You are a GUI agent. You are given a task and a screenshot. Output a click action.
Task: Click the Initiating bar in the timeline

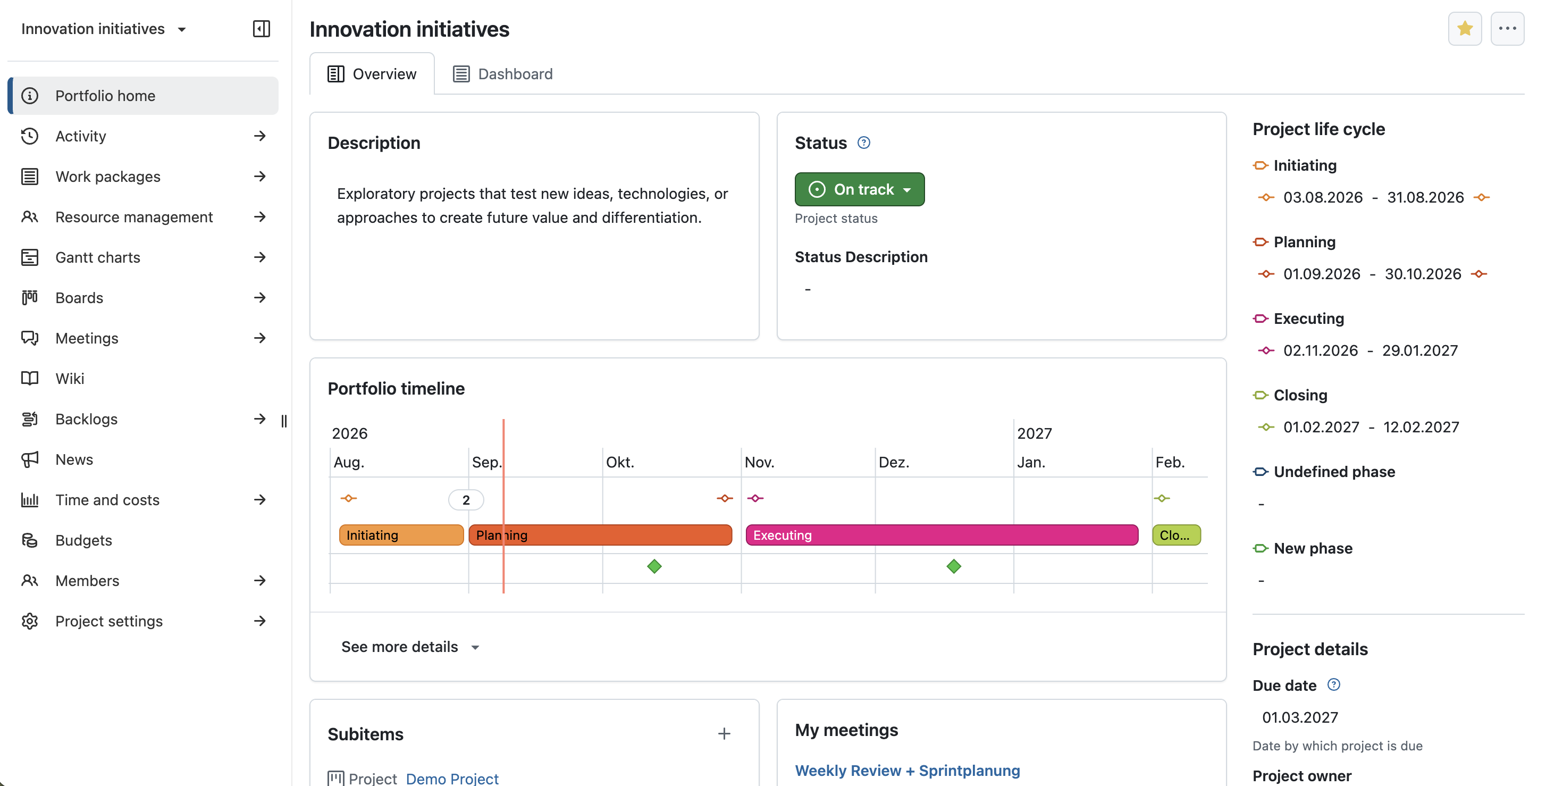click(x=401, y=535)
